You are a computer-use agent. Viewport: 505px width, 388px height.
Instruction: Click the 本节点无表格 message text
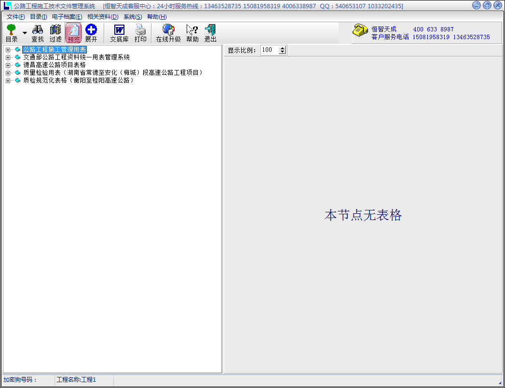pos(363,215)
